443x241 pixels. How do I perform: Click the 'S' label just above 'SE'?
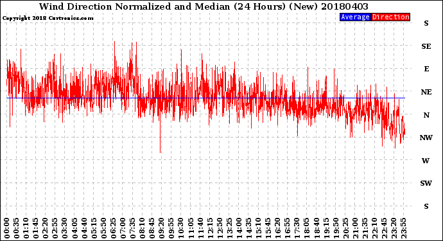click(x=426, y=24)
